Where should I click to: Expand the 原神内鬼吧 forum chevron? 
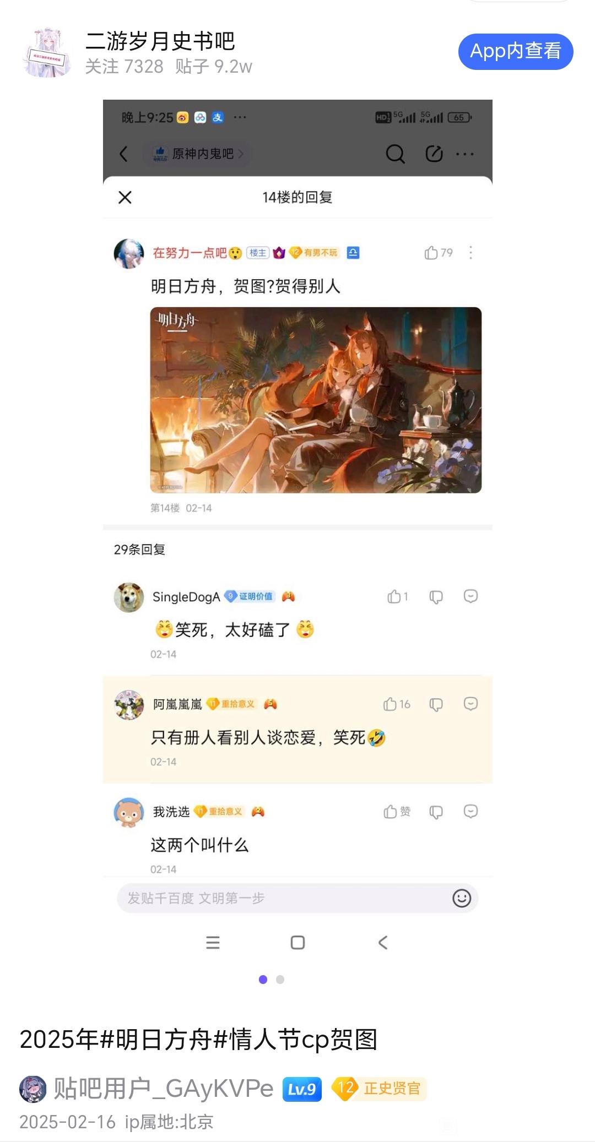pyautogui.click(x=241, y=154)
